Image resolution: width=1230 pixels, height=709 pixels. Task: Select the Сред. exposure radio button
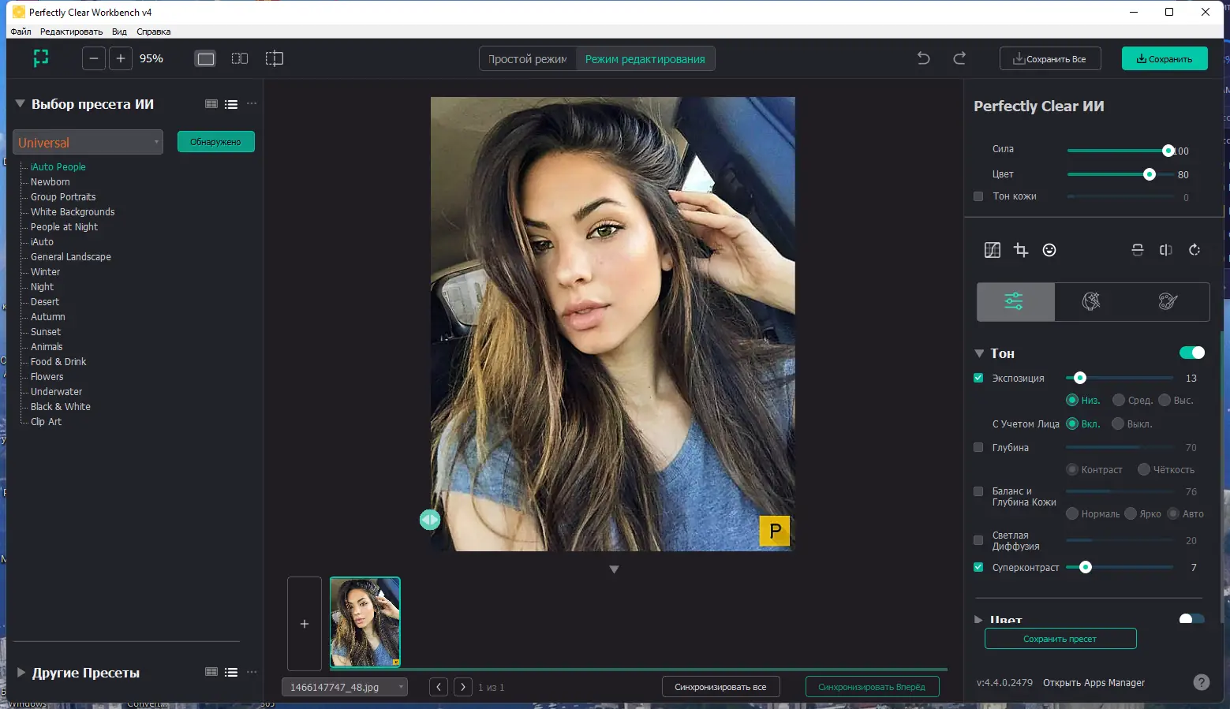click(x=1119, y=400)
